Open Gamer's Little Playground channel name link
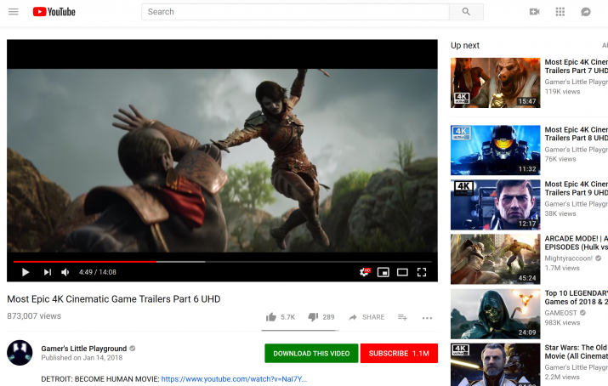This screenshot has height=386, width=608. click(83, 349)
